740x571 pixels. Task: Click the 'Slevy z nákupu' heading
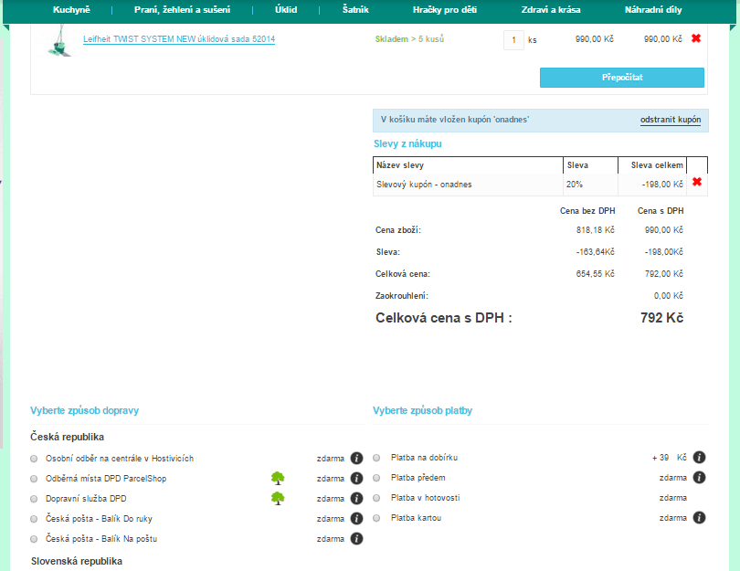pos(407,144)
